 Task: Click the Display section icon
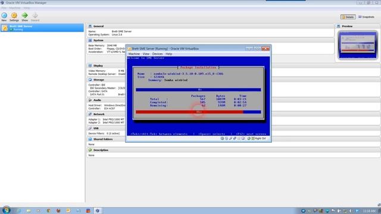(90, 66)
